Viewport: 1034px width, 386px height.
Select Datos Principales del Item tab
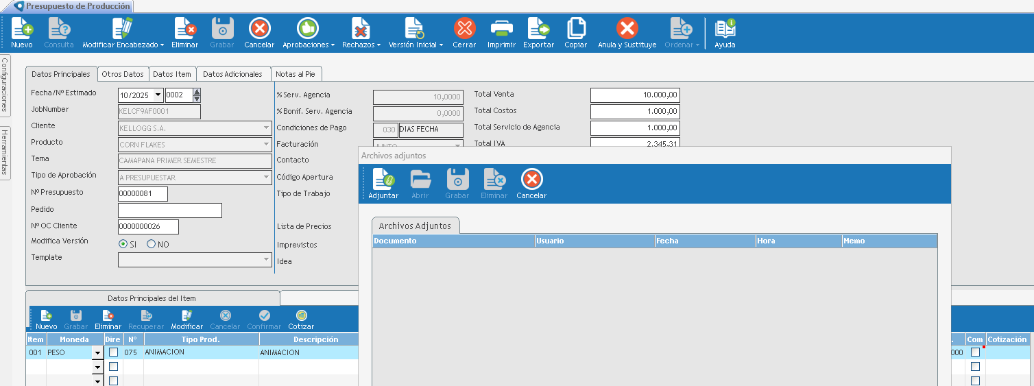coord(152,298)
